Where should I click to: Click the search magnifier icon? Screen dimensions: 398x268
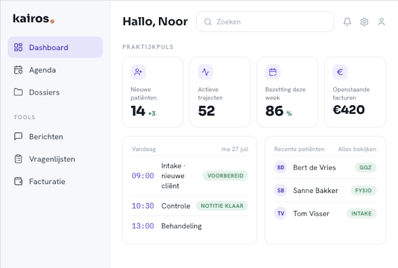[x=208, y=22]
